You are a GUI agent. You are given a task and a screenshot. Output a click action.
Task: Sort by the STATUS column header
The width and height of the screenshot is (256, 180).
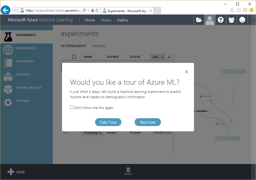coord(135,57)
